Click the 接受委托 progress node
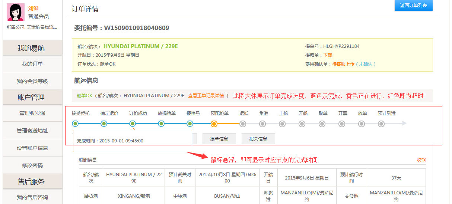The height and width of the screenshot is (204, 452). coord(75,124)
